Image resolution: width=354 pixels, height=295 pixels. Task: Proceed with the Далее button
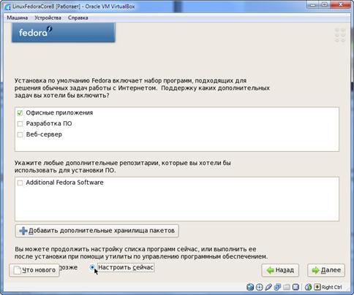tap(326, 270)
